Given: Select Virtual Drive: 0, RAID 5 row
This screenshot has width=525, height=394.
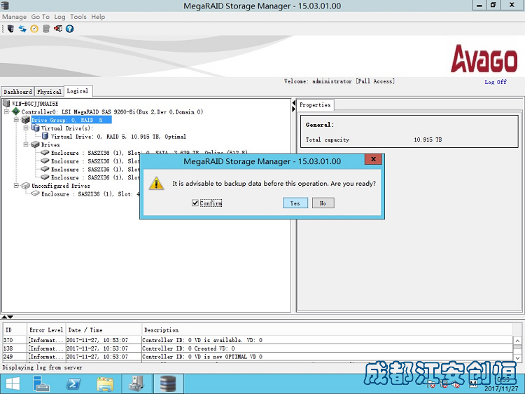Looking at the screenshot, I should [118, 137].
